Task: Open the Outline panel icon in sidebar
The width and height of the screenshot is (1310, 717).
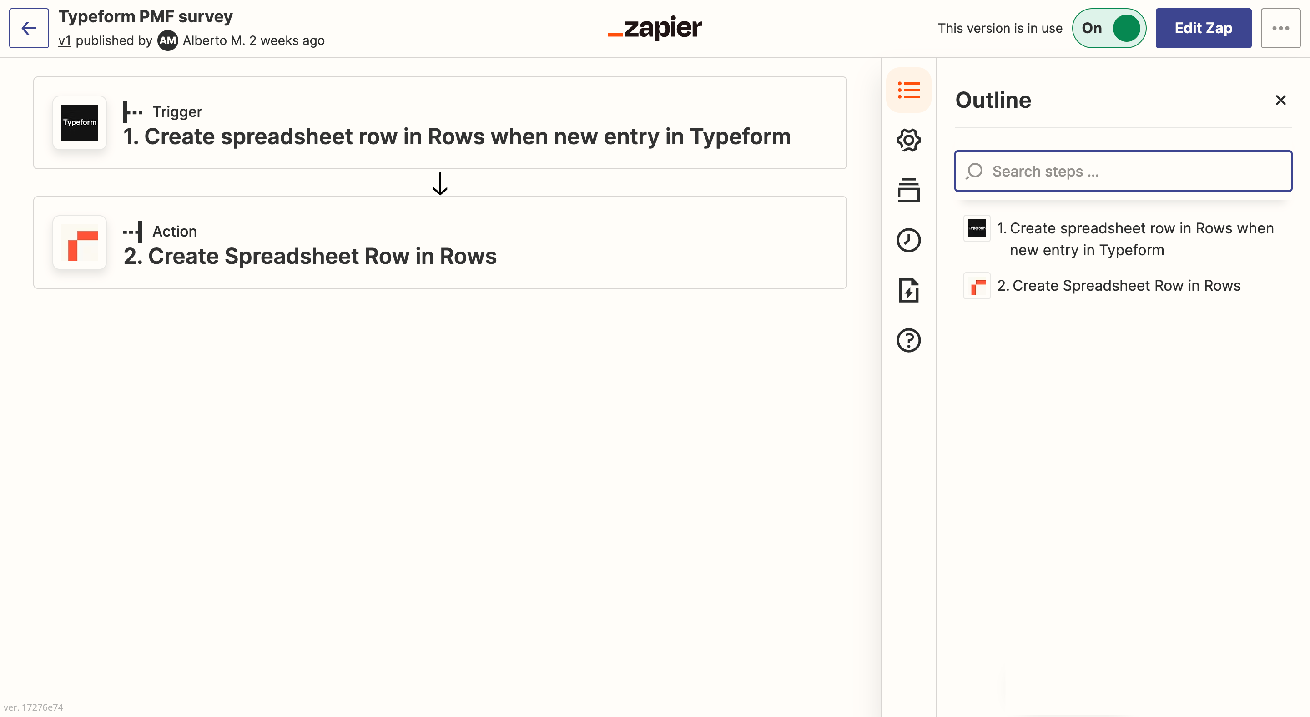Action: coord(908,91)
